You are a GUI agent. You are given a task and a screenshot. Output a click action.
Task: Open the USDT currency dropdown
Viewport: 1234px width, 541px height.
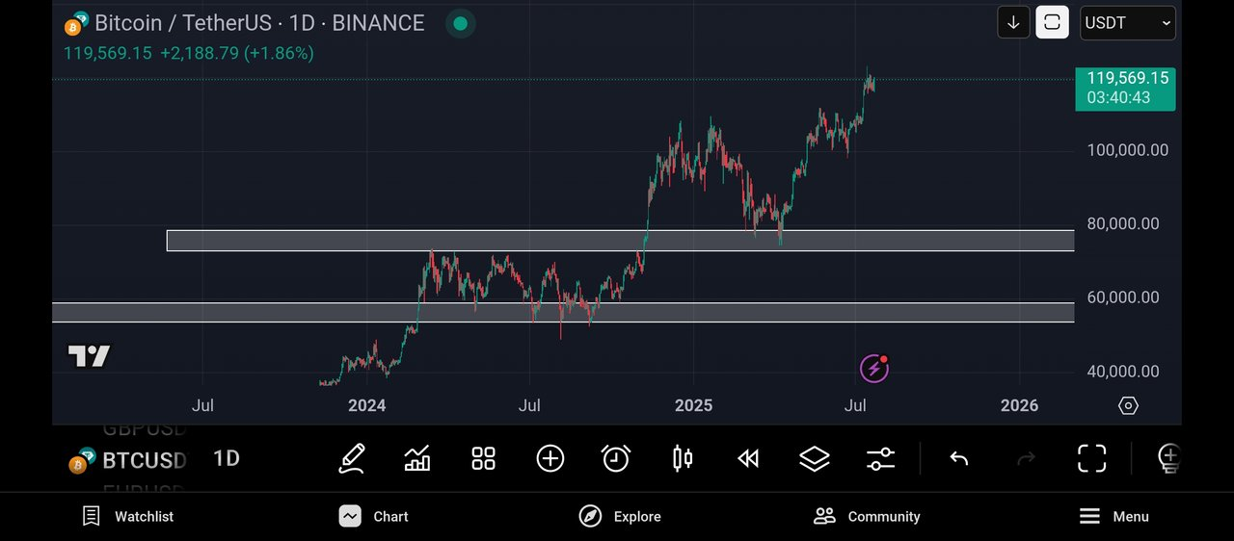tap(1128, 22)
